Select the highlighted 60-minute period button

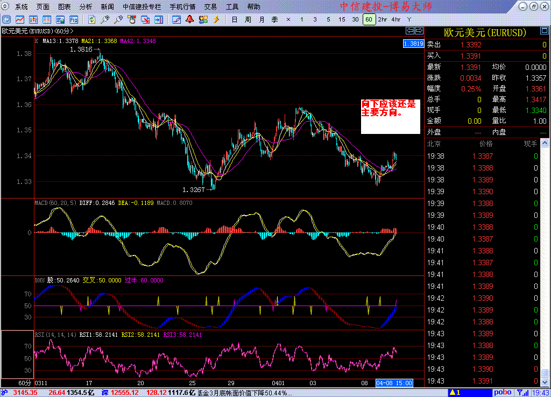pyautogui.click(x=369, y=20)
